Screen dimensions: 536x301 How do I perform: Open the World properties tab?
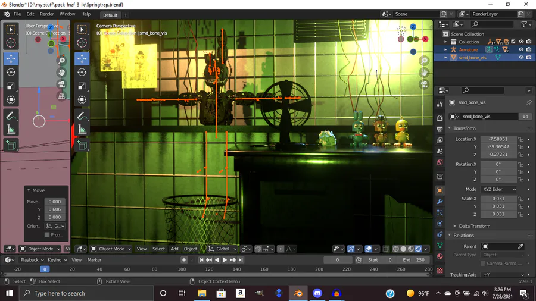[x=440, y=162]
